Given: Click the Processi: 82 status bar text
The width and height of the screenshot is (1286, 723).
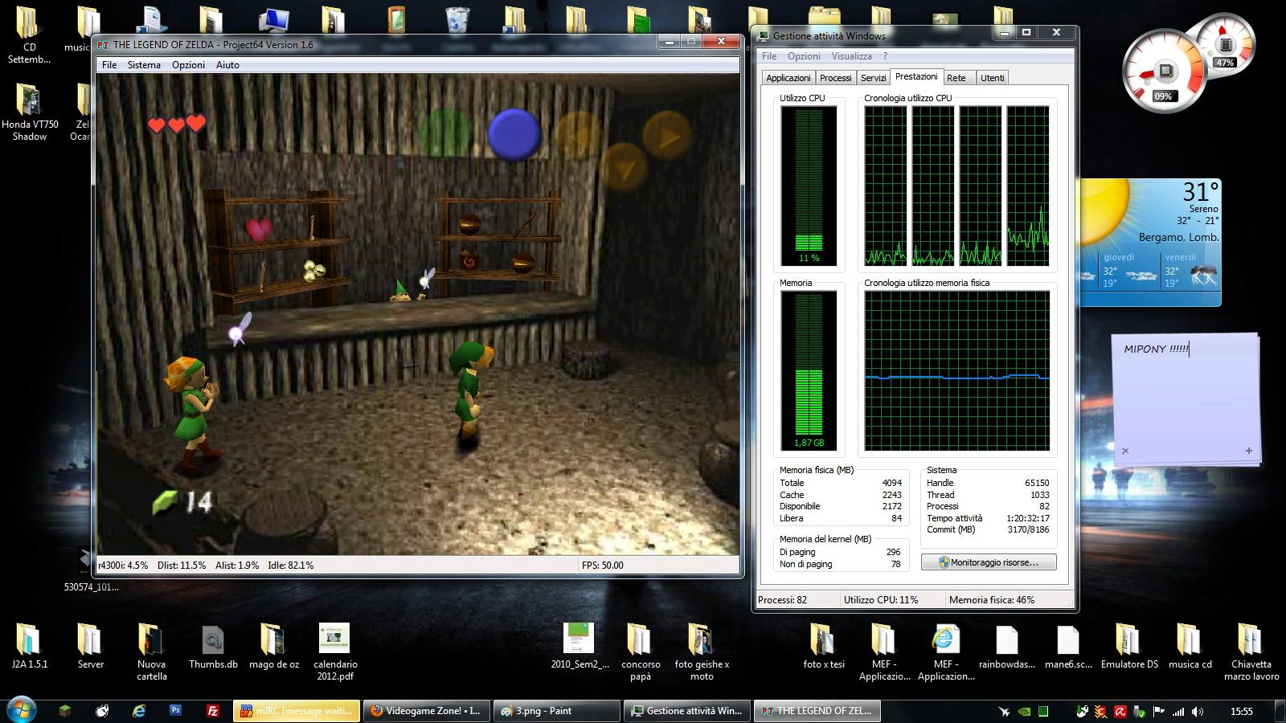Looking at the screenshot, I should (783, 600).
